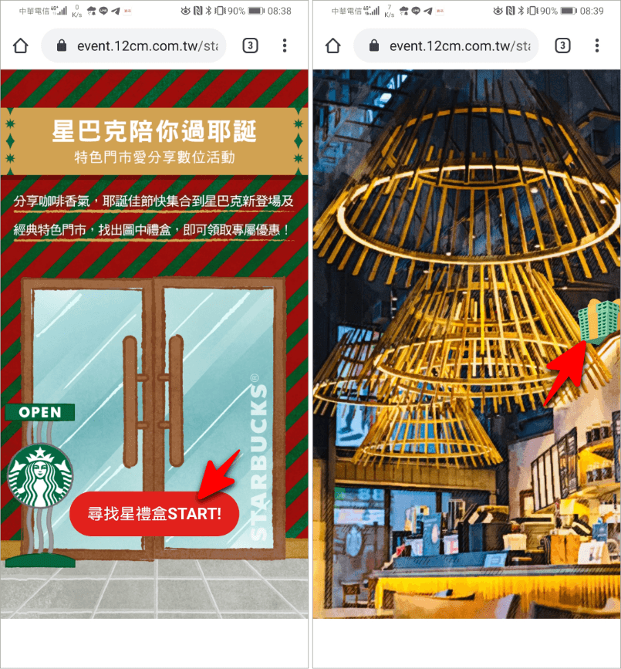Tap the eye comfort icon in right status bar
Screen dimensions: 621x669
498,11
